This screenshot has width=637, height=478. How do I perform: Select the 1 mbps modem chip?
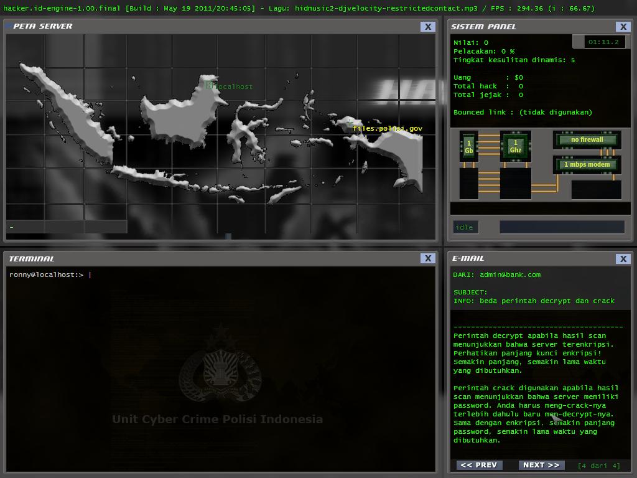(x=587, y=165)
